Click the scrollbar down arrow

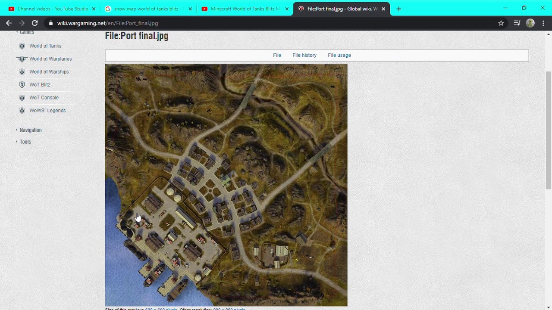(549, 307)
